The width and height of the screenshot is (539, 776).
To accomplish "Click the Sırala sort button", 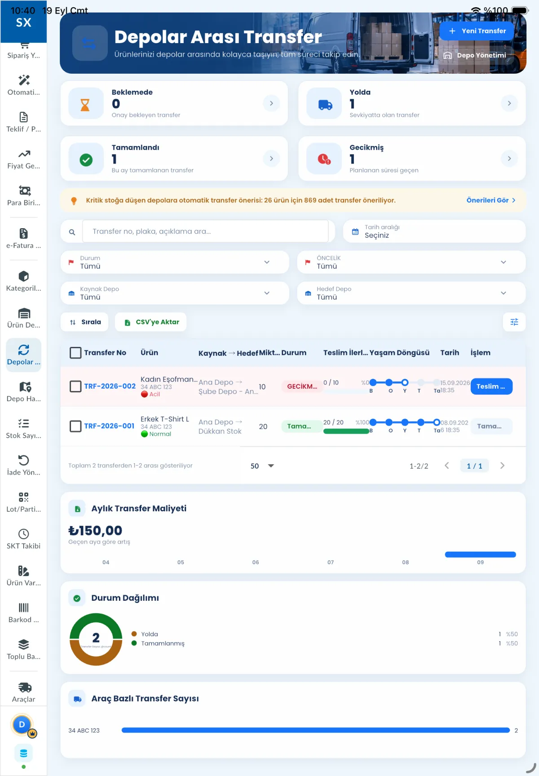I will pyautogui.click(x=85, y=322).
